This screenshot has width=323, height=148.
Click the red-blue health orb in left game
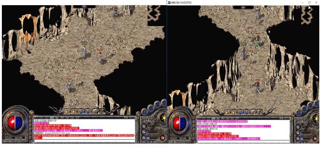(15, 123)
